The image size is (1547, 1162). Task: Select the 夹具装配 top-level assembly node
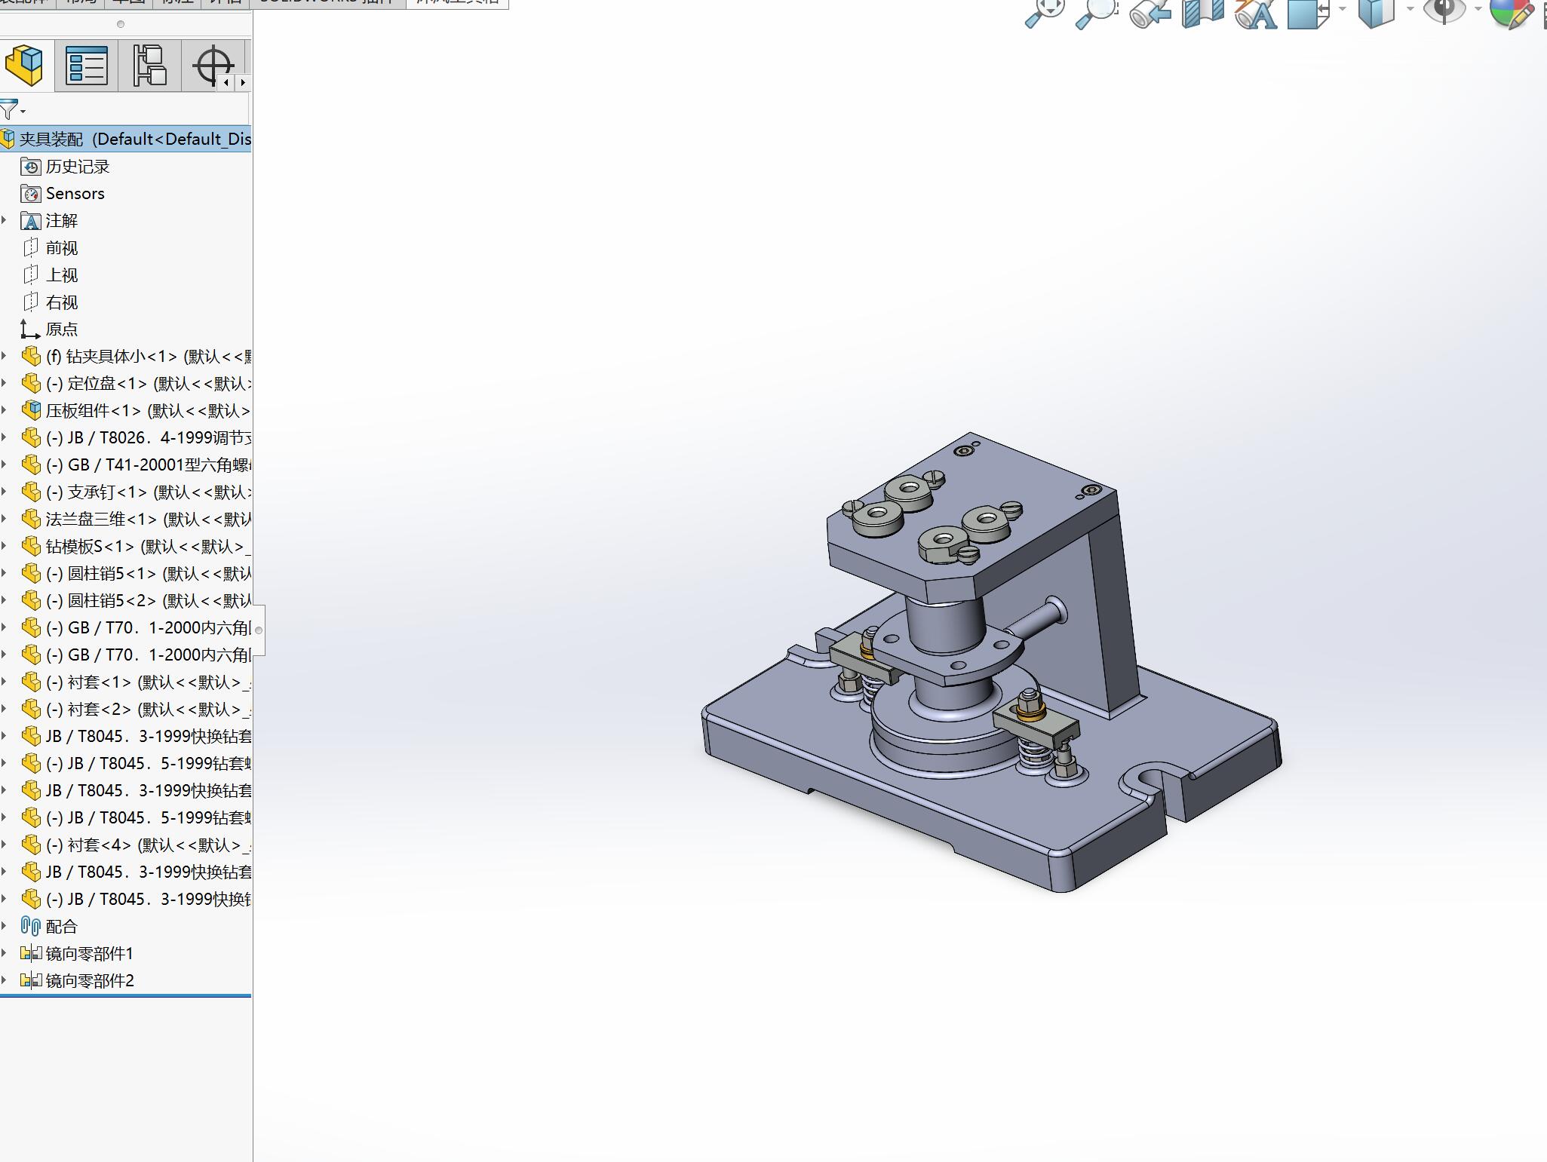click(125, 139)
